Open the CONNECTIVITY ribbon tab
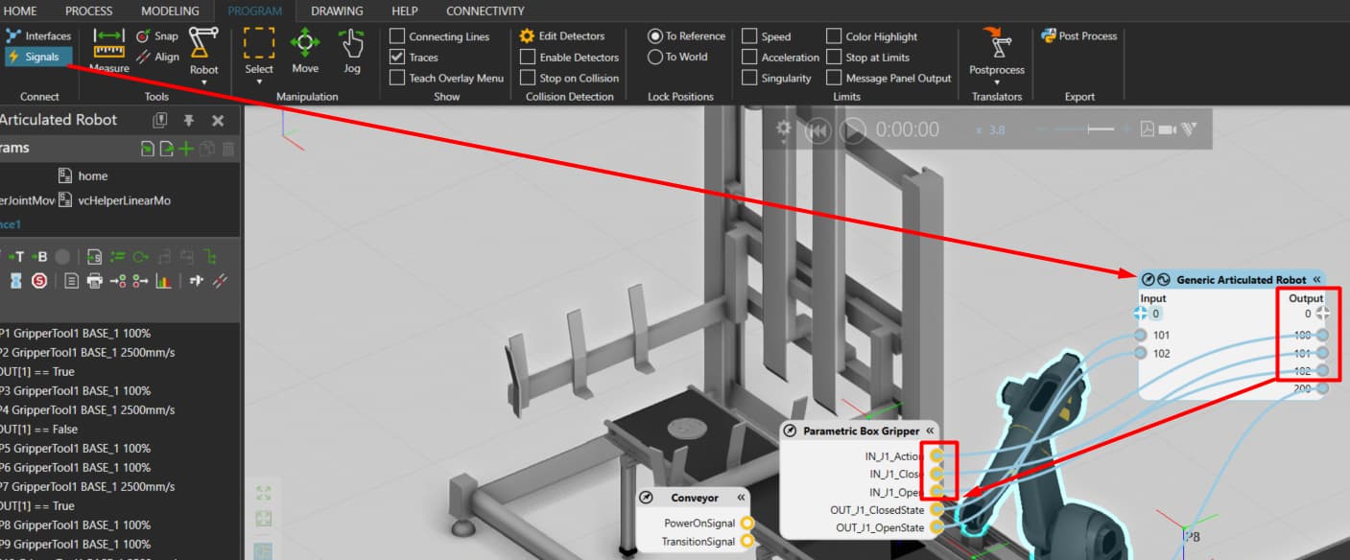This screenshot has width=1350, height=560. pos(485,11)
